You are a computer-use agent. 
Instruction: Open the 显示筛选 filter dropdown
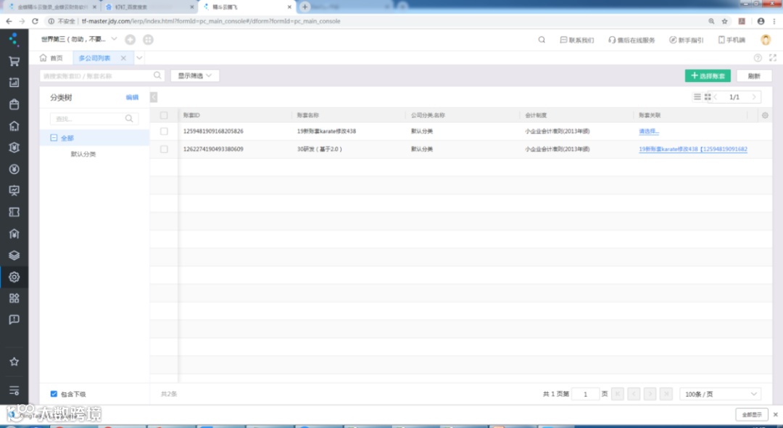(195, 75)
